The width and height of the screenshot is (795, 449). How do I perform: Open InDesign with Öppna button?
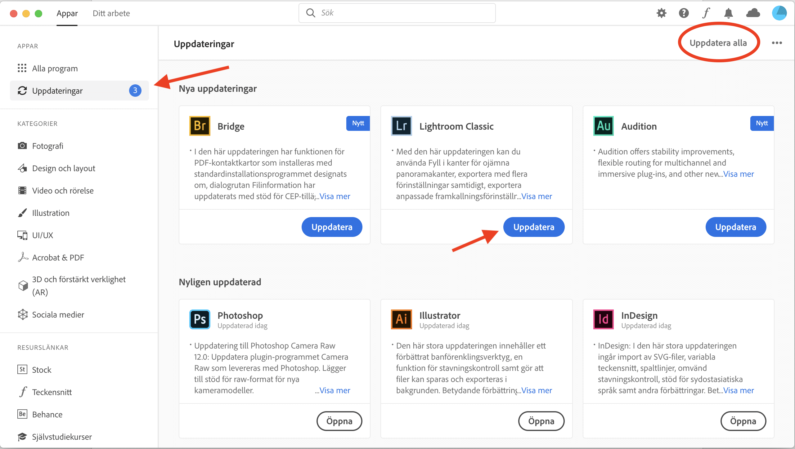[743, 421]
